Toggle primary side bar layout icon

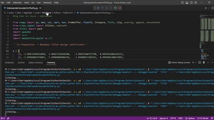tap(183, 3)
